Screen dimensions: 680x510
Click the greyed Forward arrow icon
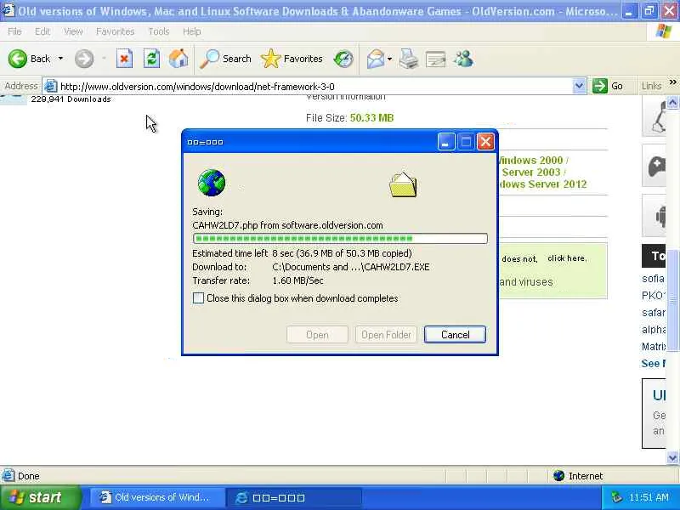tap(83, 59)
